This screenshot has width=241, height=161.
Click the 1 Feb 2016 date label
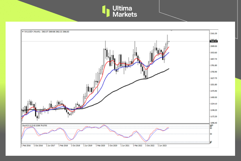click(25, 145)
